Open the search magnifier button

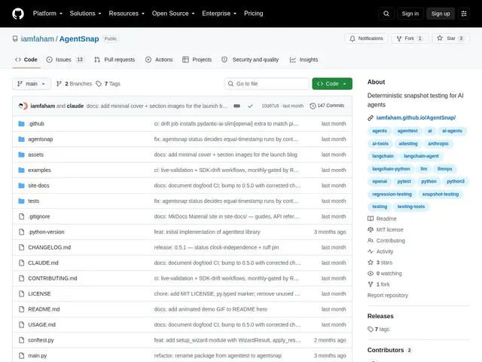point(386,14)
